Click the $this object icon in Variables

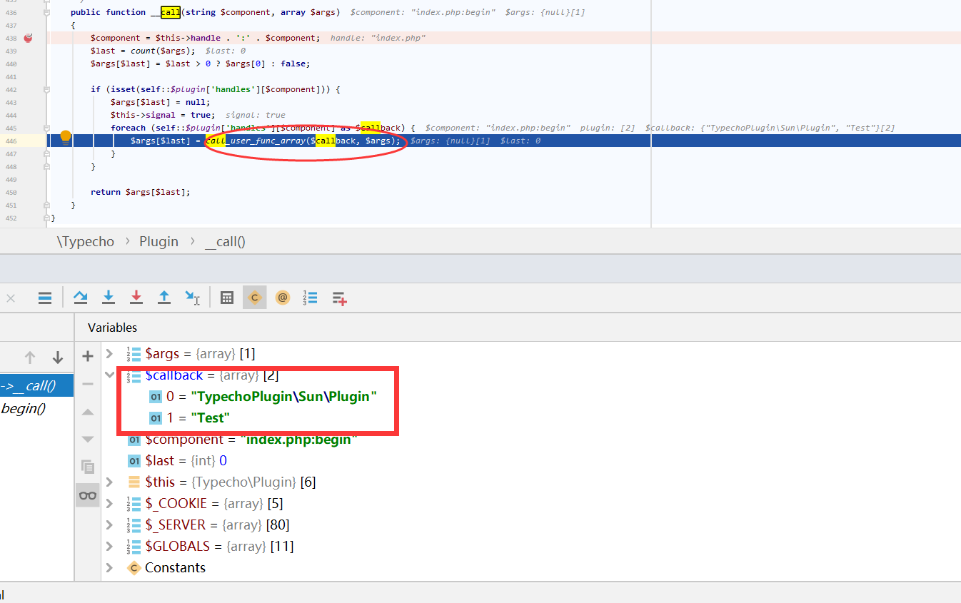pyautogui.click(x=134, y=482)
